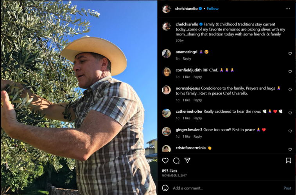Open normsdejesus's profile avatar
This screenshot has width=296, height=195.
pyautogui.click(x=167, y=90)
